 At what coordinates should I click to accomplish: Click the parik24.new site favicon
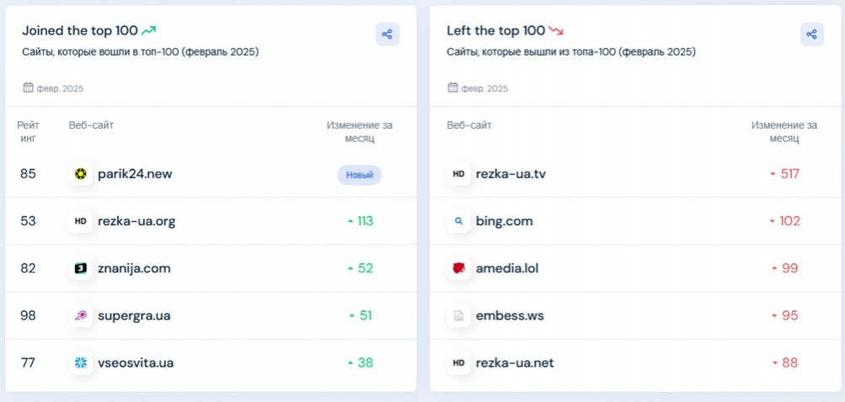point(81,175)
